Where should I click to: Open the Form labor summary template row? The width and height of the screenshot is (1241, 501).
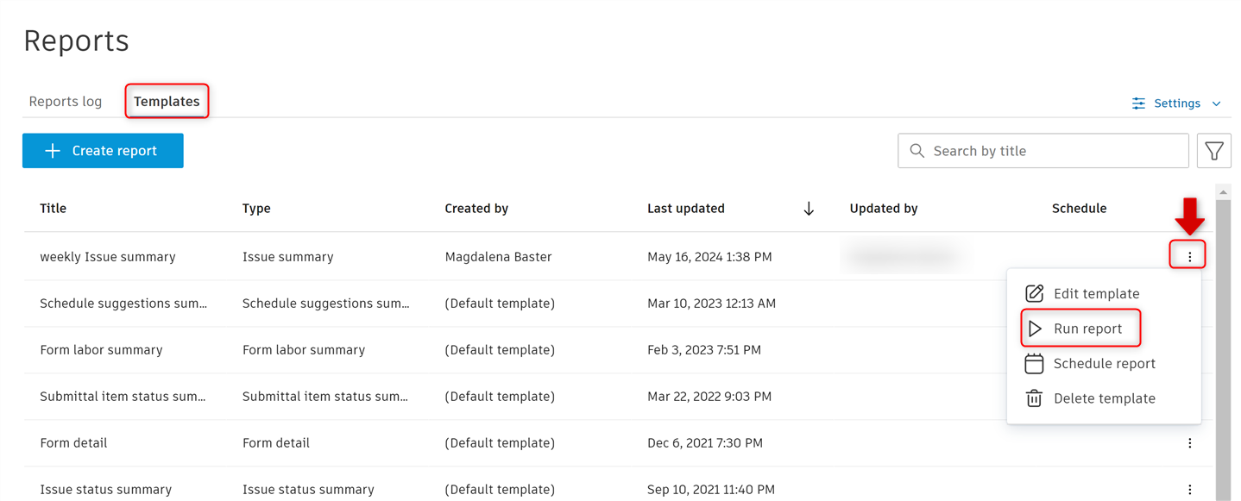(x=101, y=350)
